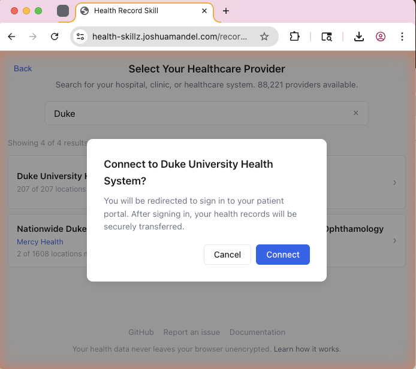The image size is (416, 369).
Task: Click Connect to Duke University Health System title
Action: 188,173
